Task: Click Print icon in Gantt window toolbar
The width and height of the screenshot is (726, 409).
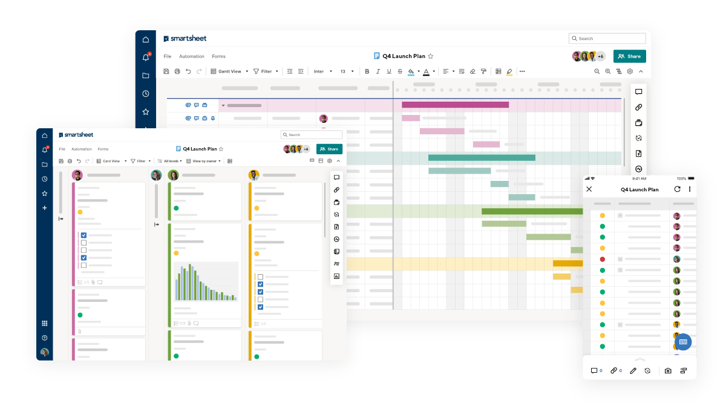Action: pyautogui.click(x=177, y=71)
